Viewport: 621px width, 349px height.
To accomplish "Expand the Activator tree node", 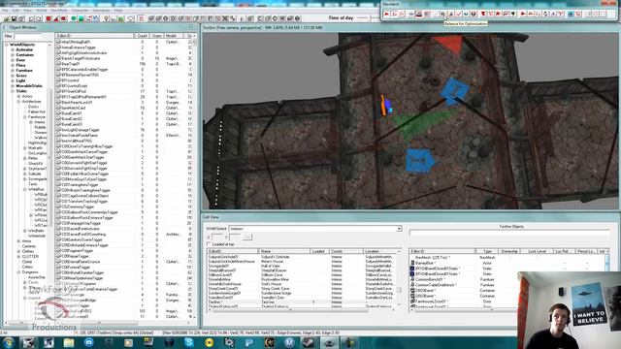I will 13,49.
